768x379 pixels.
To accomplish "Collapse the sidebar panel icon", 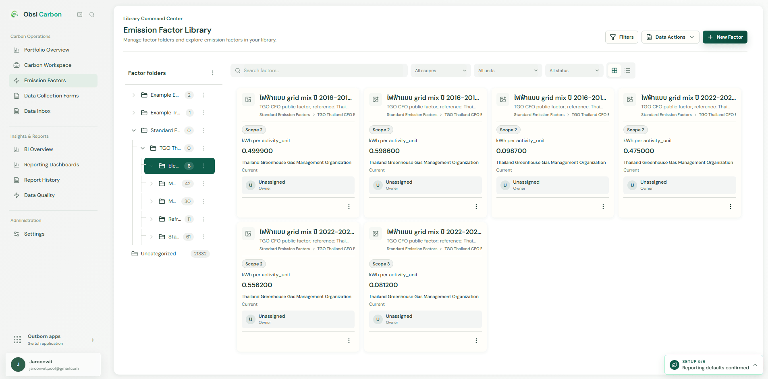I will pyautogui.click(x=80, y=14).
